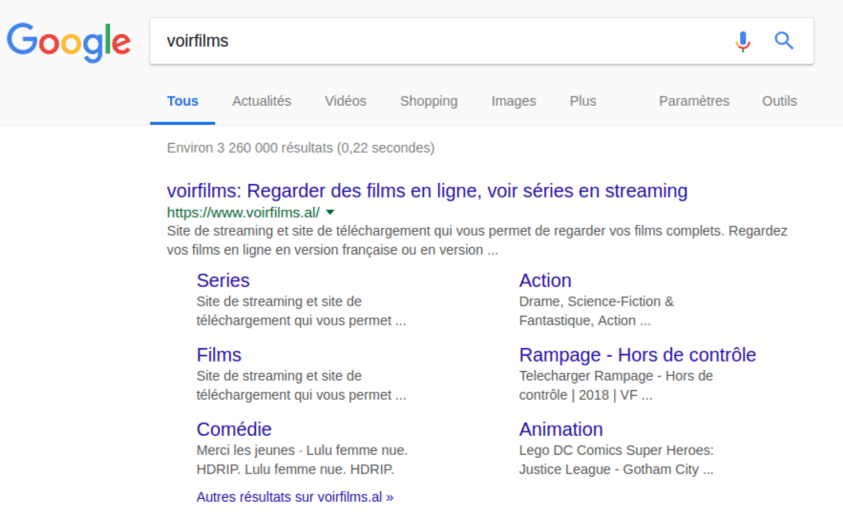Open the Series sitelink
843x520 pixels.
pos(222,281)
